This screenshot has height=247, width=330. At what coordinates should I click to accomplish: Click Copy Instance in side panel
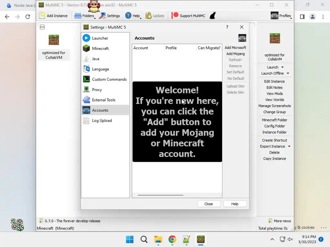coord(275,159)
